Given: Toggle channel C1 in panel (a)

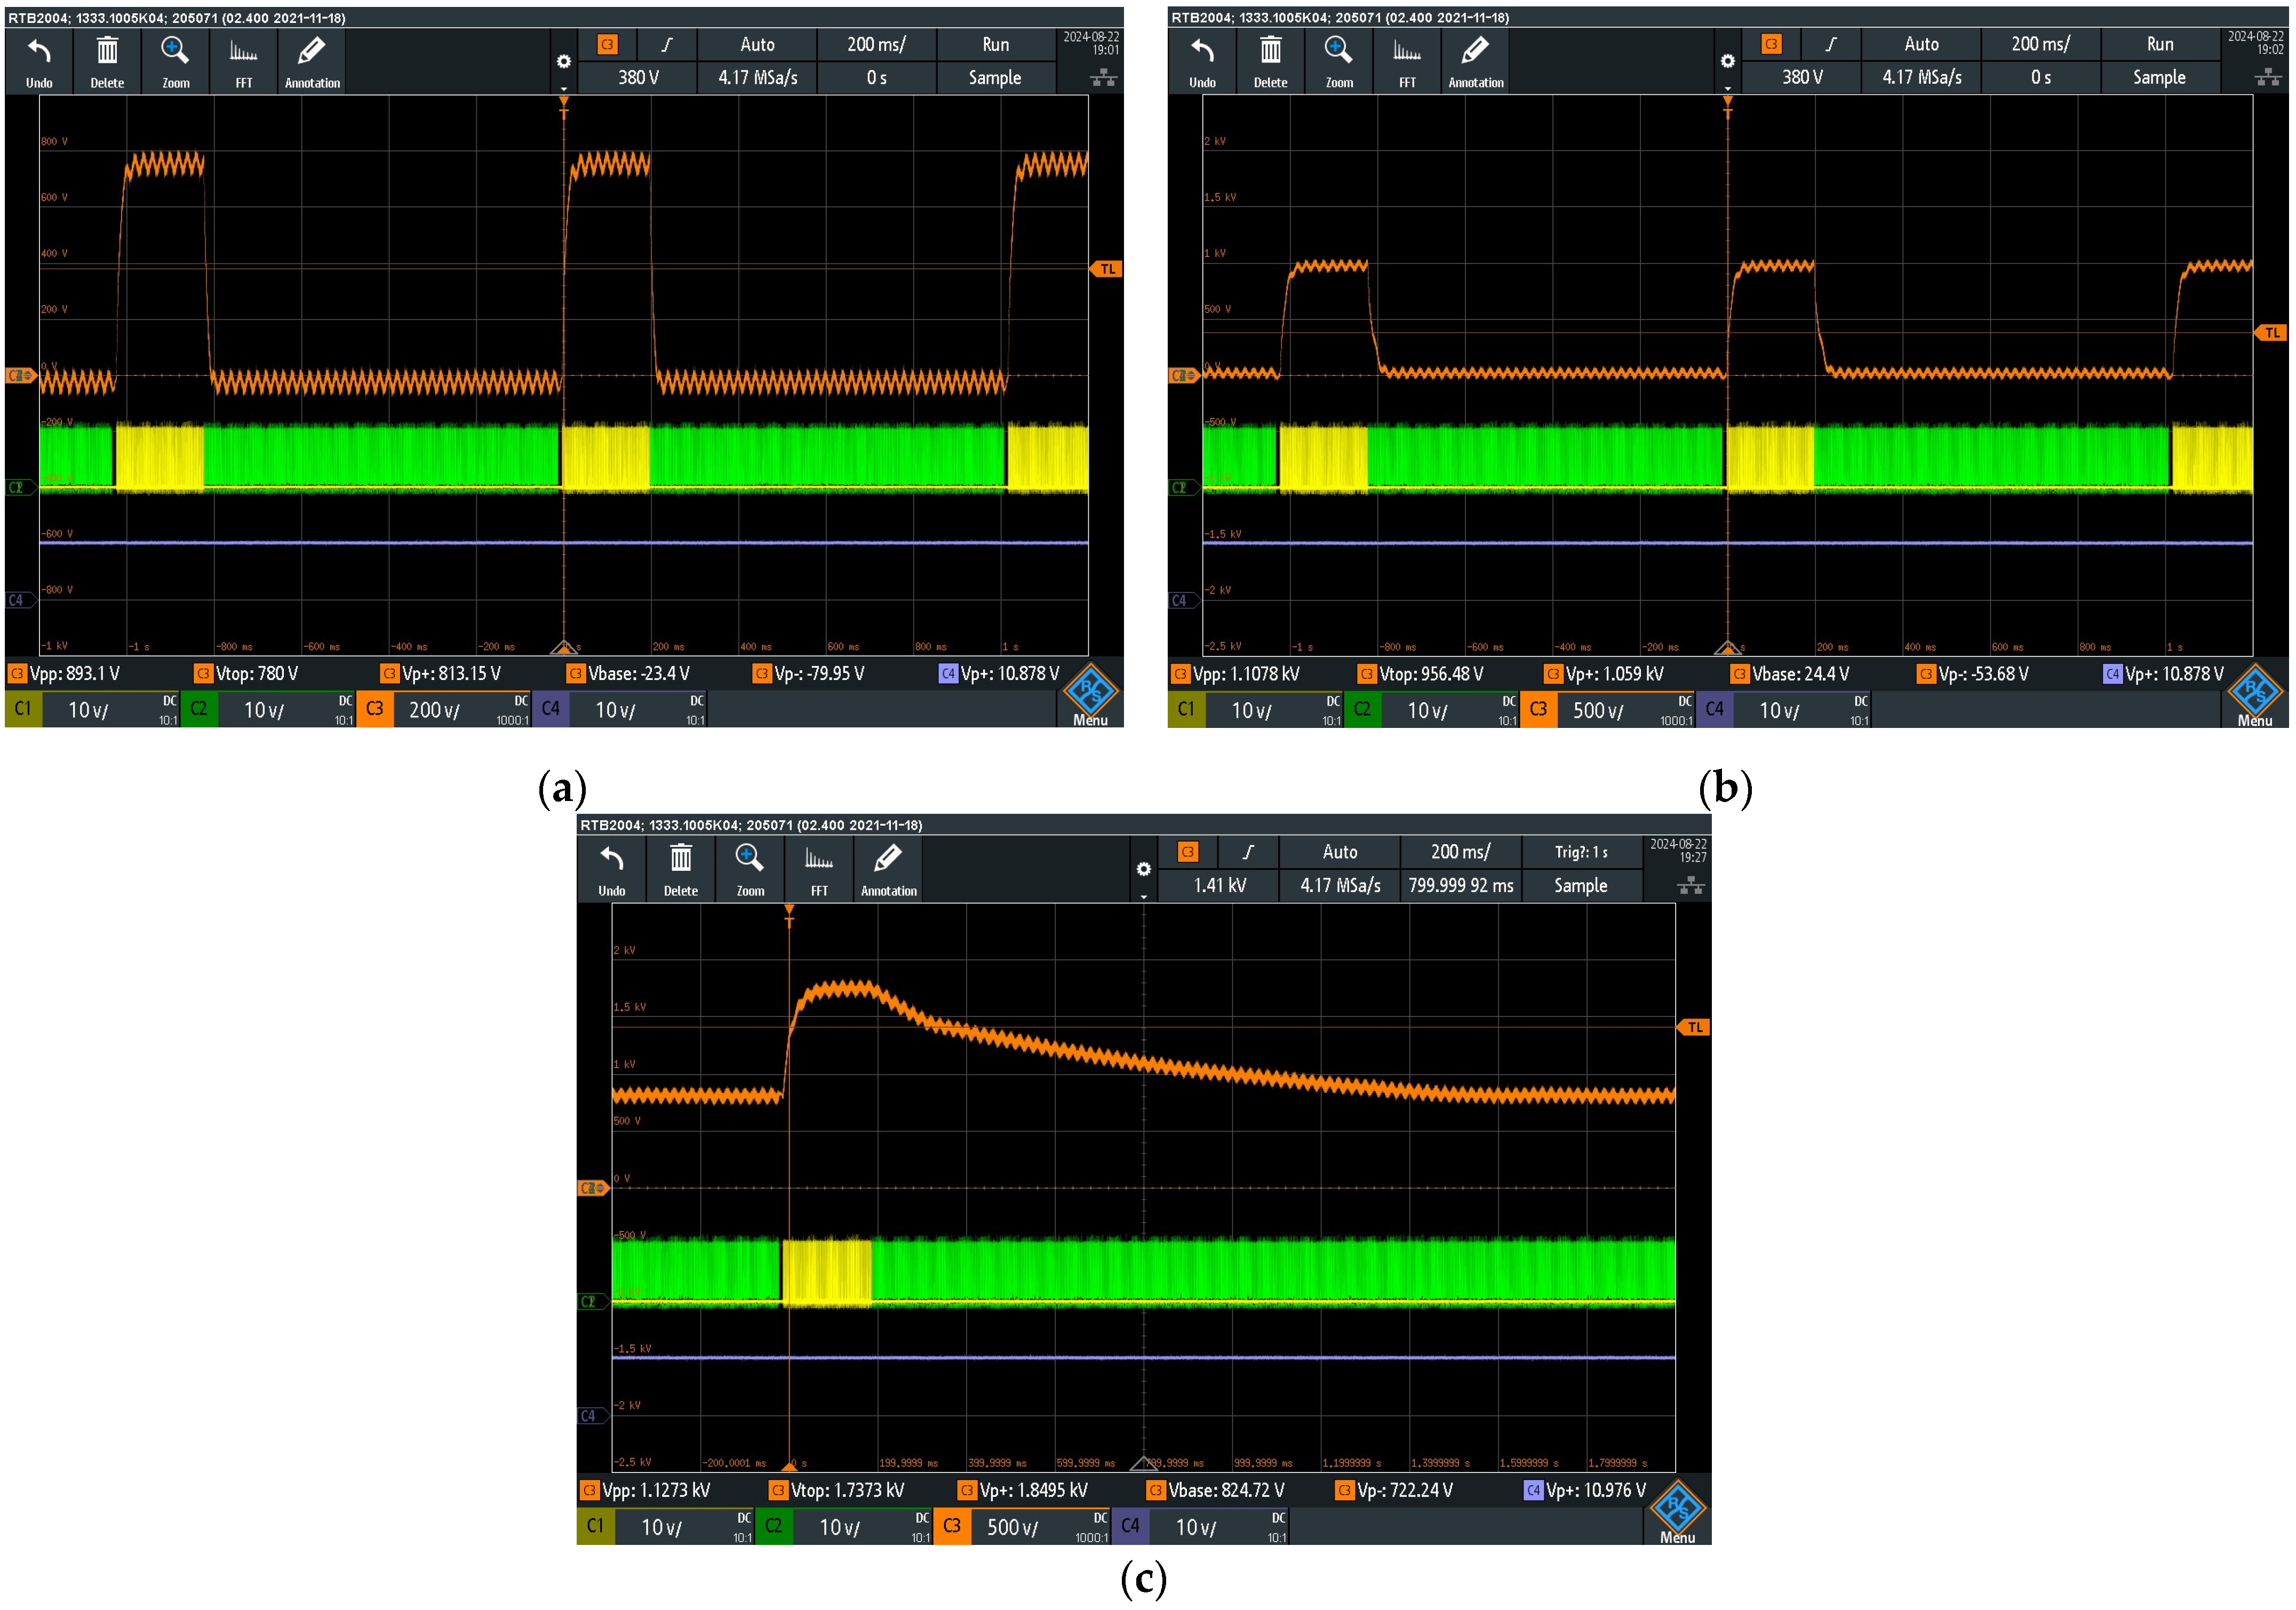Looking at the screenshot, I should 23,709.
